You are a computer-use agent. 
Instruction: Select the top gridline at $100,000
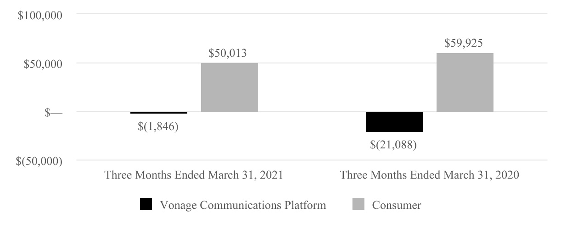(312, 14)
